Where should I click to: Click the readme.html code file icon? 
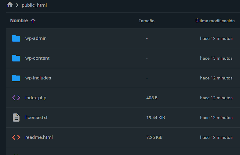(x=16, y=137)
